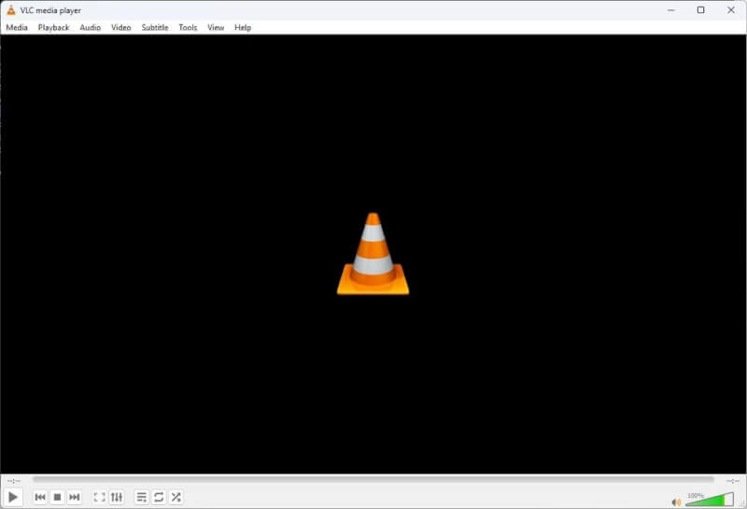This screenshot has width=747, height=509.
Task: Open the Playback menu
Action: [x=54, y=28]
